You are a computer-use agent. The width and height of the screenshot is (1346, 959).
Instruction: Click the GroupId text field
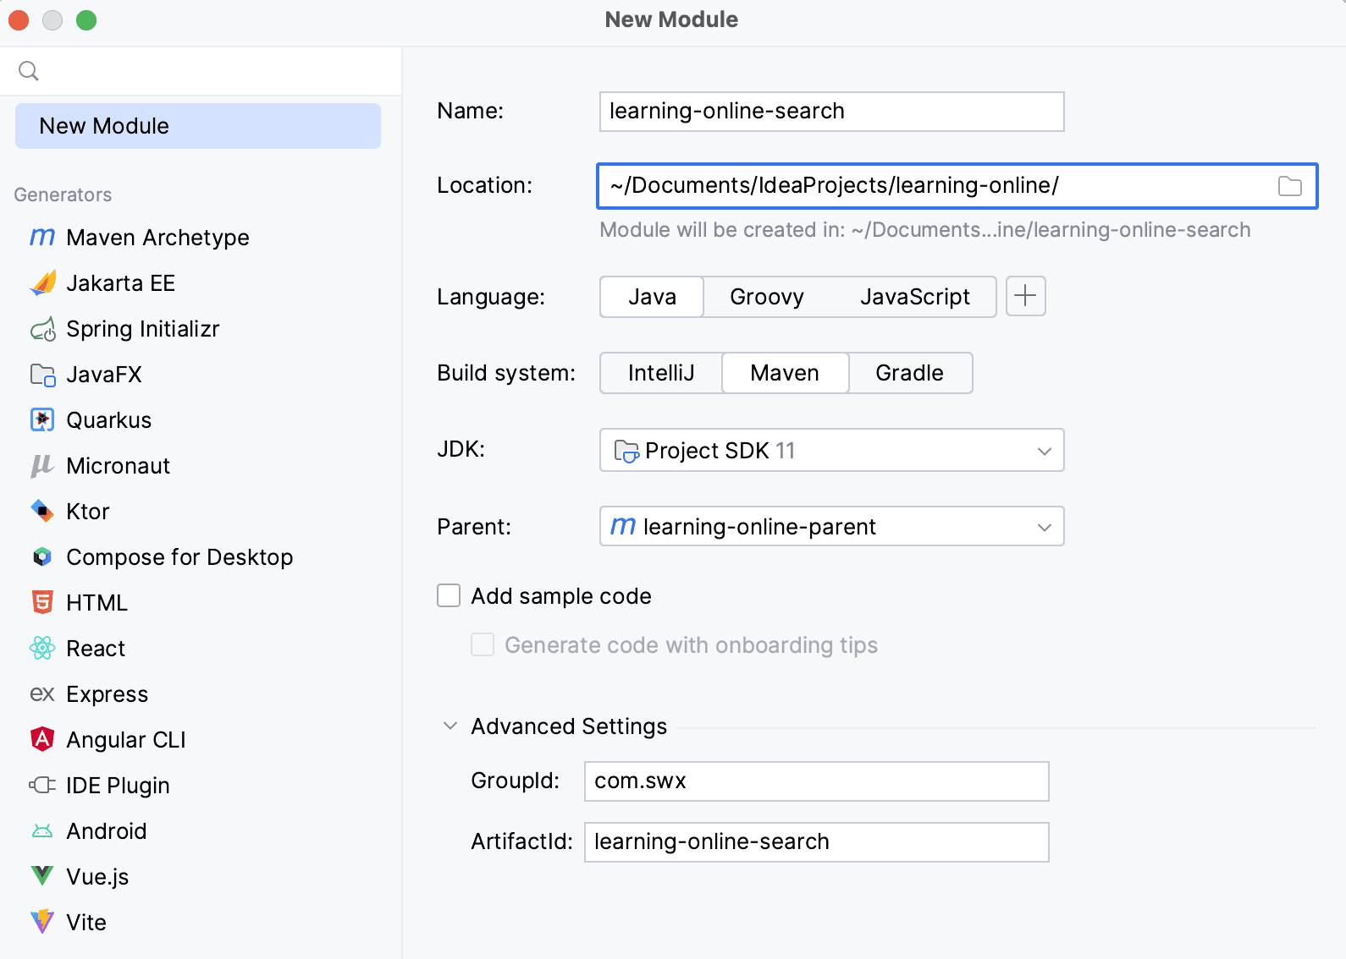[x=816, y=781]
